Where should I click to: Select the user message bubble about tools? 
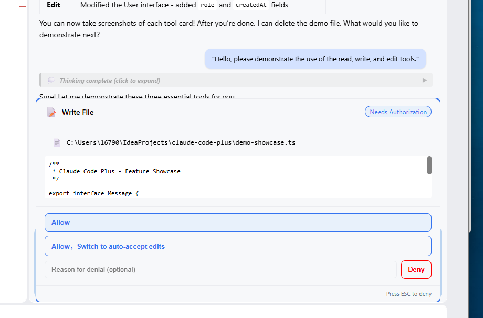pyautogui.click(x=316, y=59)
